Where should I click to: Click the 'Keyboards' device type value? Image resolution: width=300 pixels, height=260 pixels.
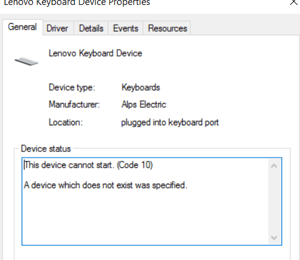click(141, 87)
